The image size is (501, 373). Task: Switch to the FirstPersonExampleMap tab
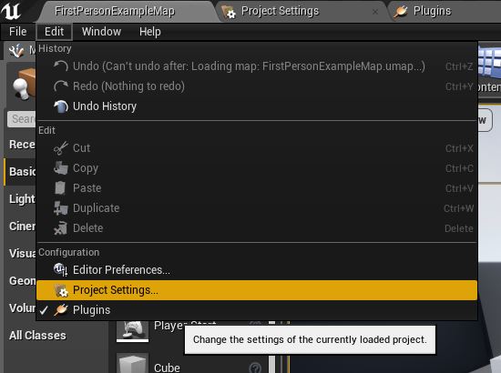coord(115,11)
